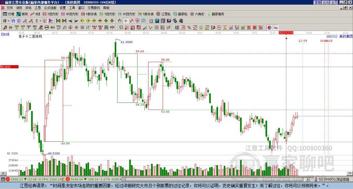This screenshot has width=353, height=189.
Task: Click the 日K线 label
Action: click(5, 34)
